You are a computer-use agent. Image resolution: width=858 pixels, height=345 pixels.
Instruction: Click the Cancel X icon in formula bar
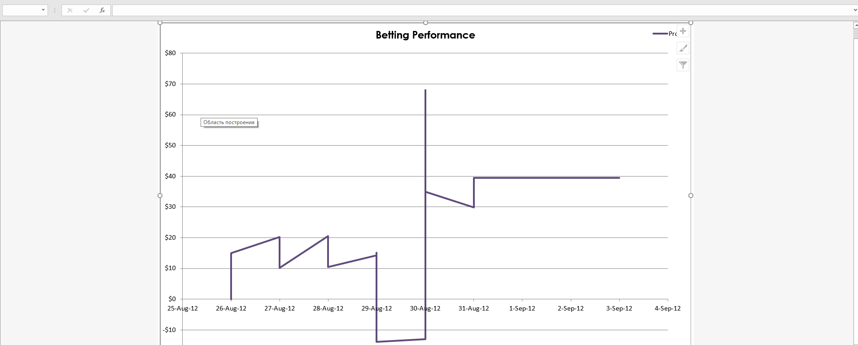coord(70,10)
